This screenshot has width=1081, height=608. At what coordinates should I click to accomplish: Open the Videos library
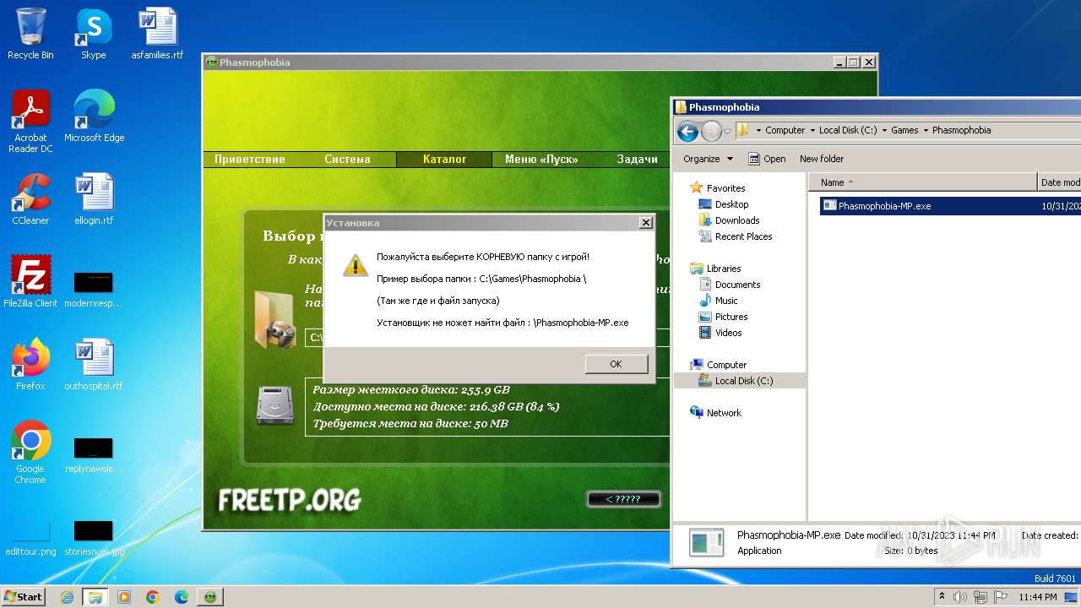click(728, 333)
